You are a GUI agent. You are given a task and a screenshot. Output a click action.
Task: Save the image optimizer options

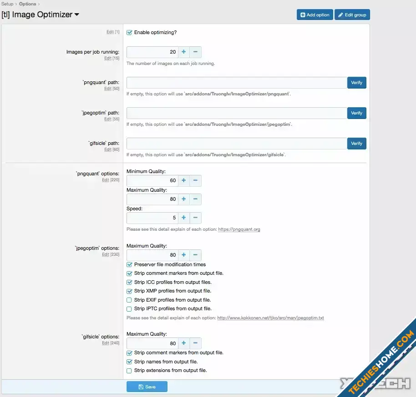click(147, 387)
